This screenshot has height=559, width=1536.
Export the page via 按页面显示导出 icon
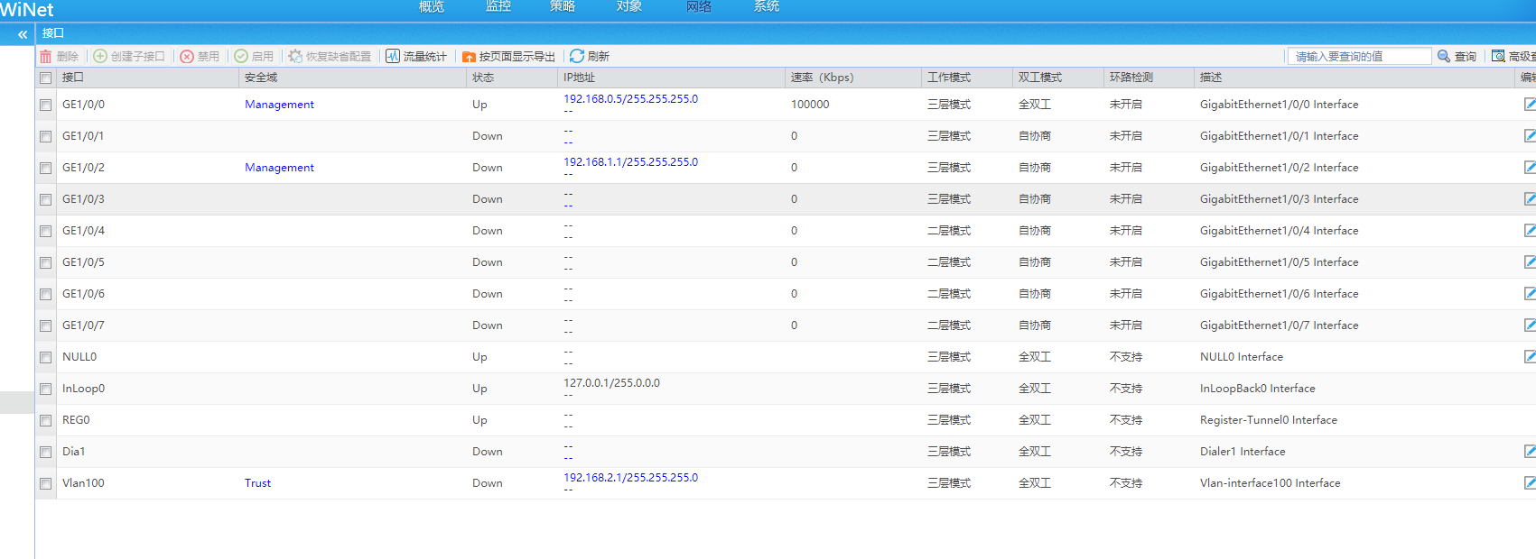pyautogui.click(x=469, y=57)
